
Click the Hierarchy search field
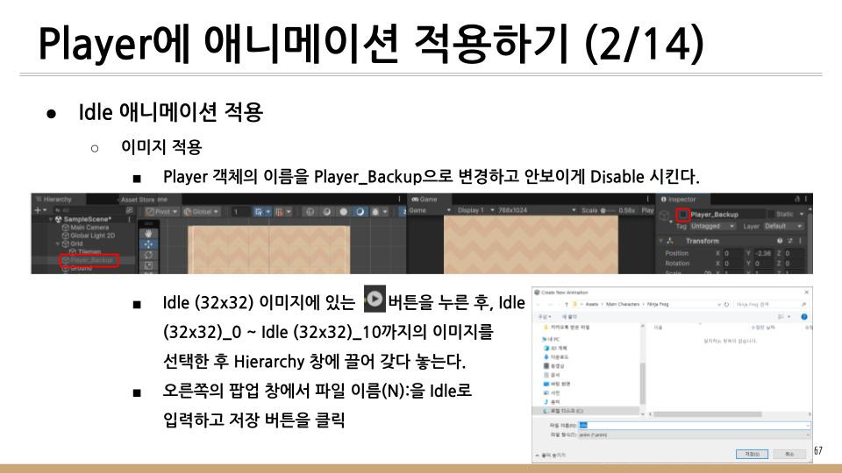[x=91, y=210]
